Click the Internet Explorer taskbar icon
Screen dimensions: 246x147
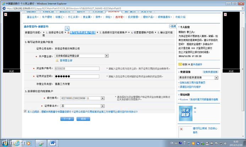17,143
